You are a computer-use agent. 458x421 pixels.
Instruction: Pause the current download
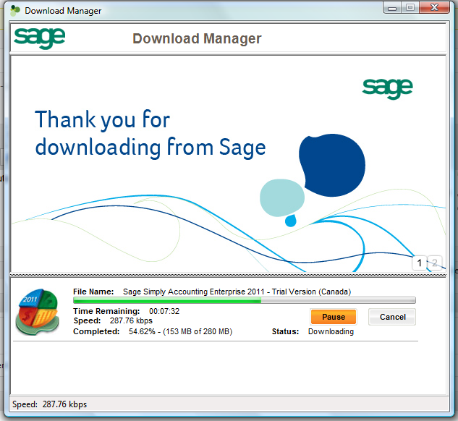click(x=334, y=317)
